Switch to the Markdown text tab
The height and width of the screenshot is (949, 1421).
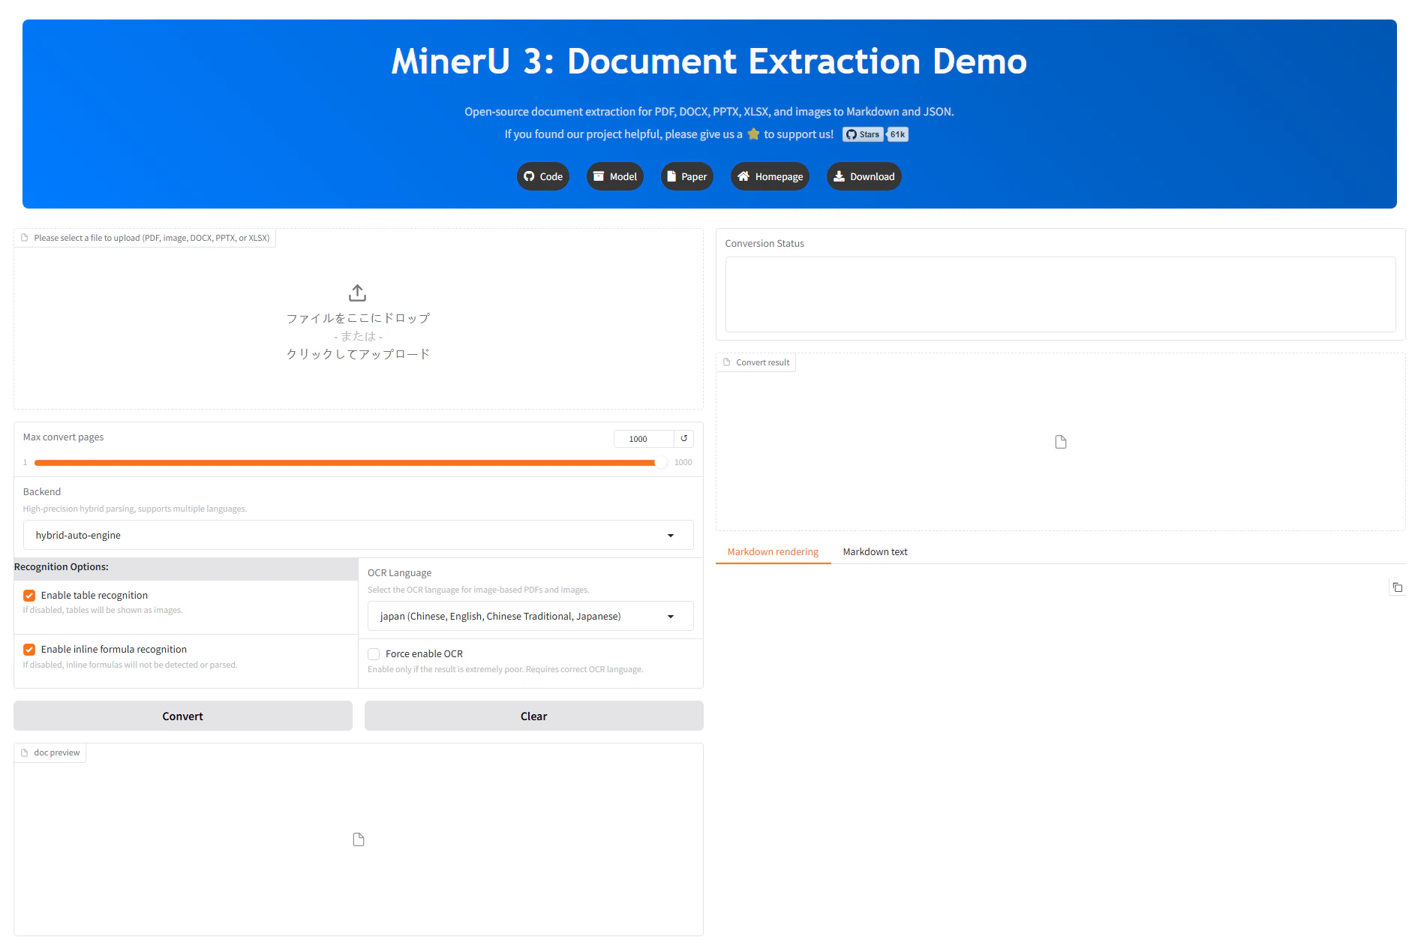point(875,552)
